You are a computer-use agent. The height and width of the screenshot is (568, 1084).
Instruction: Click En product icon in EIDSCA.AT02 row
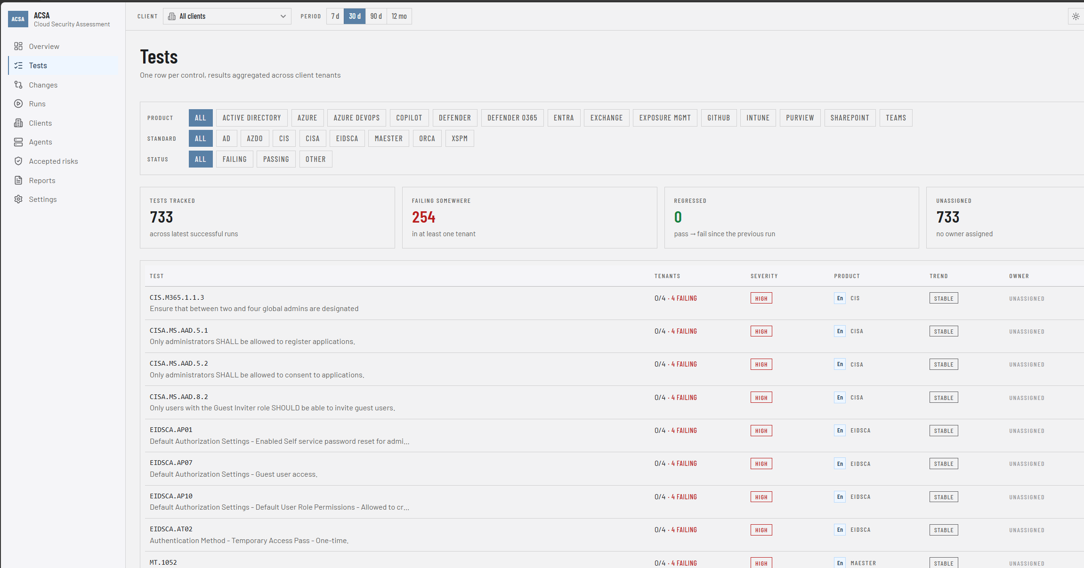[840, 530]
